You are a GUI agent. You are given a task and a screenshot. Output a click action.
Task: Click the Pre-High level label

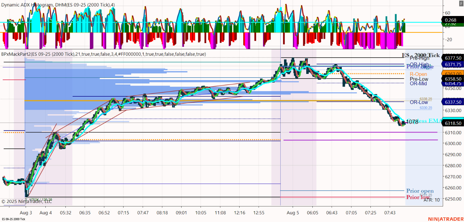[420, 58]
